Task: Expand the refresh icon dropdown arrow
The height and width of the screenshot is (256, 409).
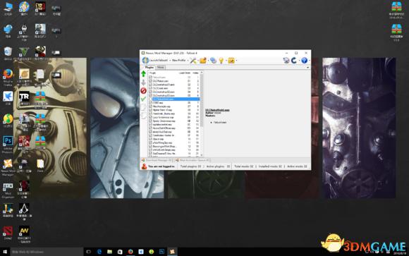Action: point(299,61)
